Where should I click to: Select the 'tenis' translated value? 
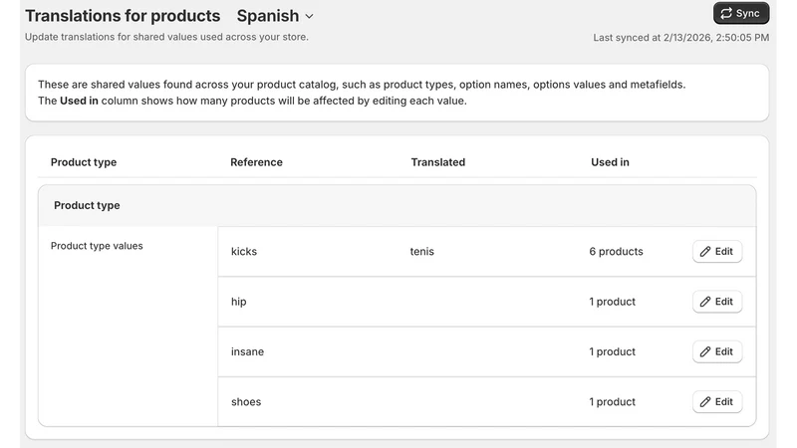coord(421,252)
